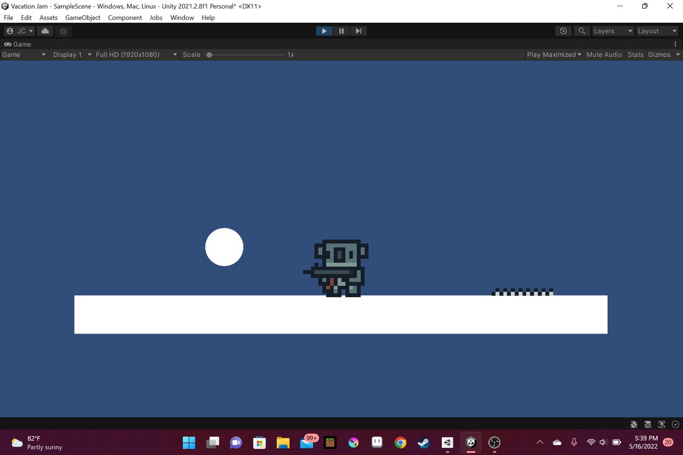The image size is (683, 455).
Task: Open the Layers dropdown
Action: click(612, 31)
